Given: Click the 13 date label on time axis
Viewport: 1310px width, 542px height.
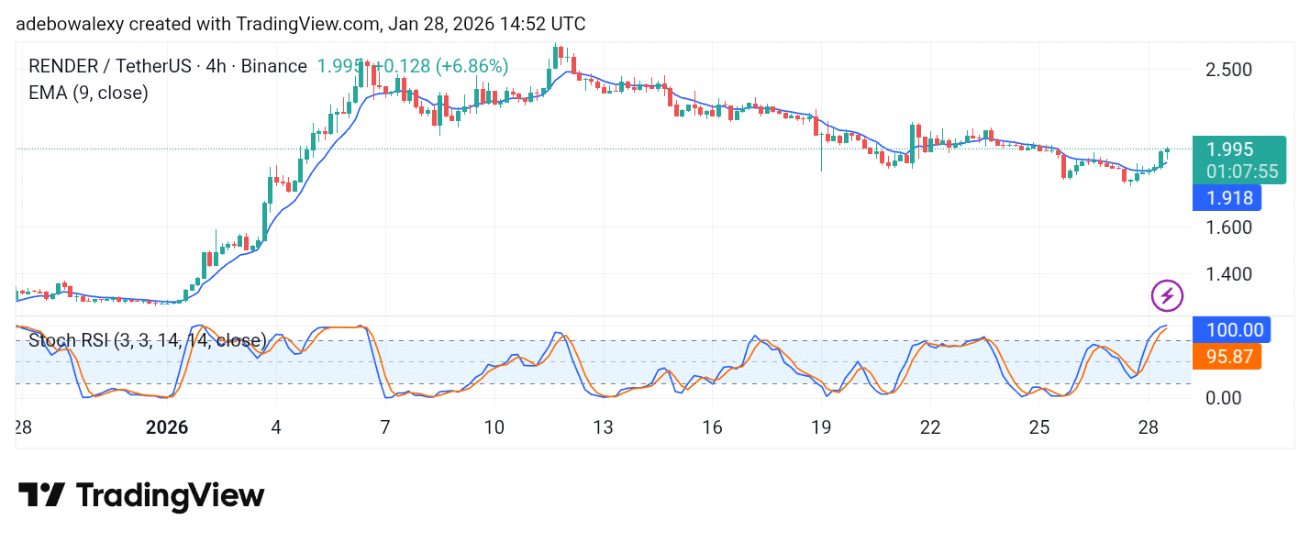Looking at the screenshot, I should click(x=603, y=427).
